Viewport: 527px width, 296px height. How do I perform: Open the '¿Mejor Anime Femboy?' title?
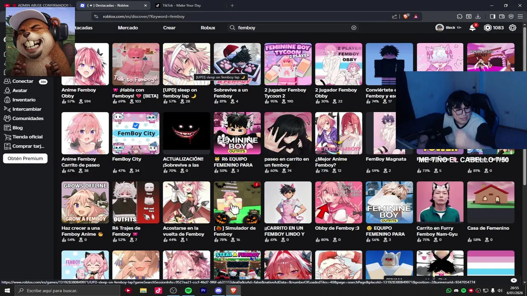pos(331,162)
